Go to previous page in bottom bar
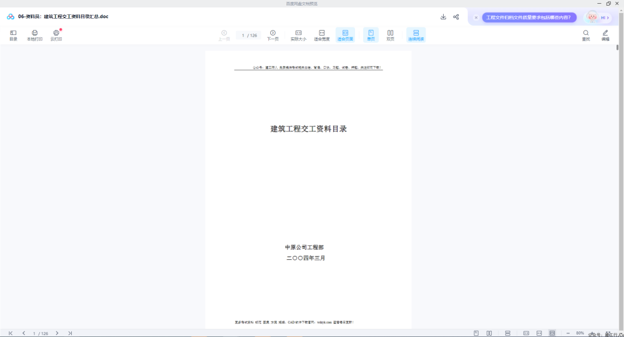 [24, 333]
